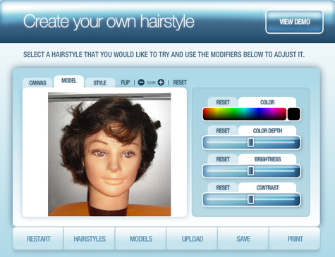
Task: Upload your own photo
Action: pyautogui.click(x=193, y=239)
